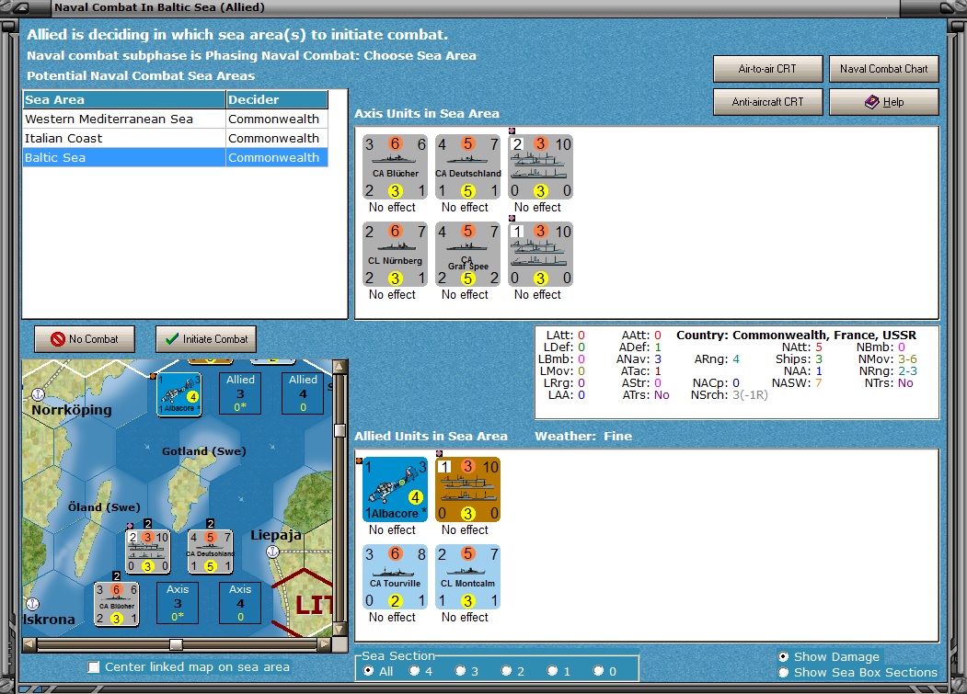Click the CA Blücher counter on the map
The width and height of the screenshot is (967, 694).
117,605
